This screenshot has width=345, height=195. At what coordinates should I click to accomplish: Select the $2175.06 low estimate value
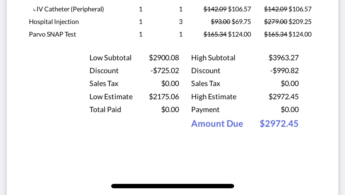pyautogui.click(x=164, y=97)
